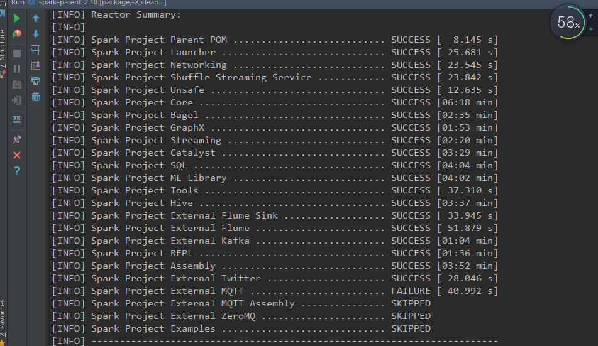This screenshot has width=598, height=346.
Task: Click the 'Spark Project GraphX' line
Action: (x=275, y=128)
